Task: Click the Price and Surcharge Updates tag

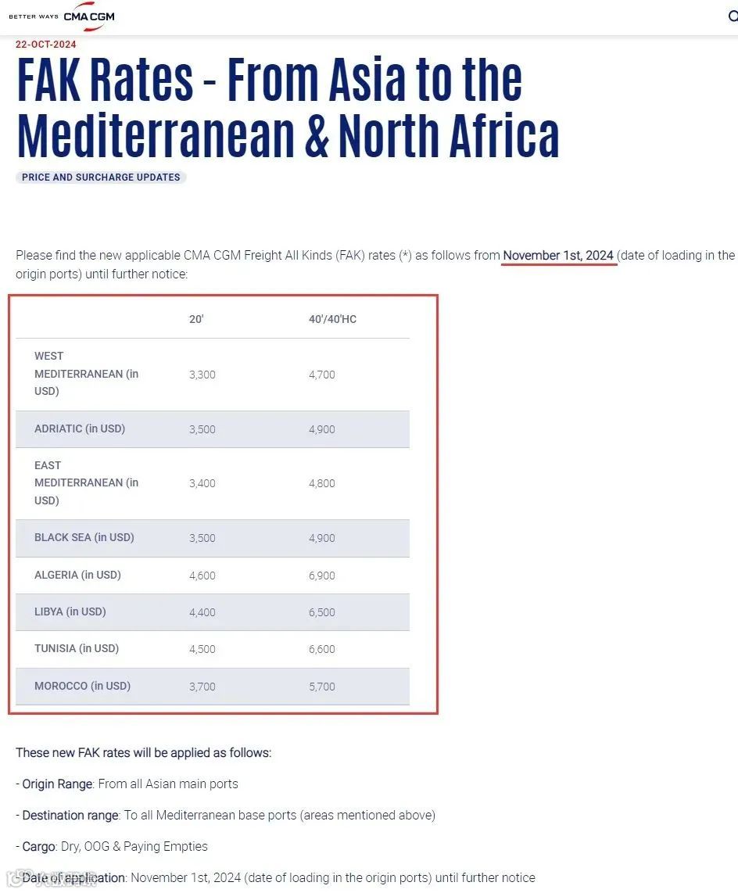Action: coord(101,178)
